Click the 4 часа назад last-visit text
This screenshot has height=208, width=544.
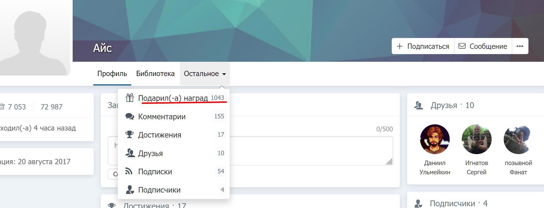[55, 128]
